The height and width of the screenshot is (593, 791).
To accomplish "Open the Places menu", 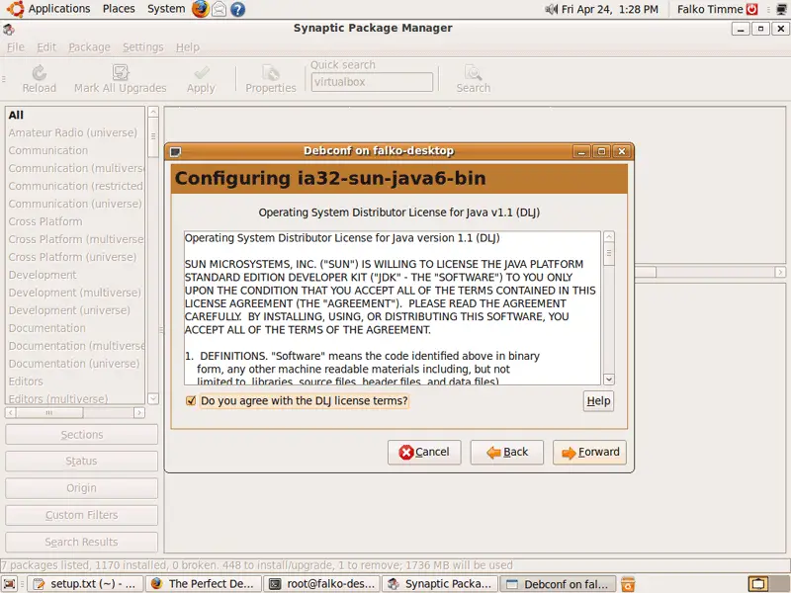I will click(119, 9).
